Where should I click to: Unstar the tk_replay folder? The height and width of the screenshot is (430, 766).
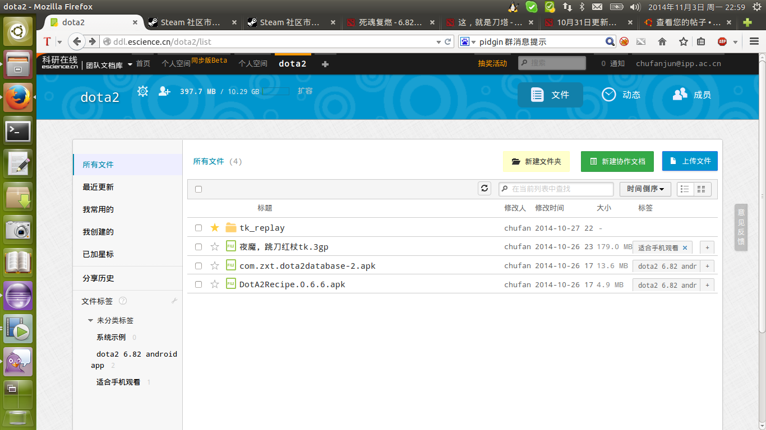click(214, 228)
